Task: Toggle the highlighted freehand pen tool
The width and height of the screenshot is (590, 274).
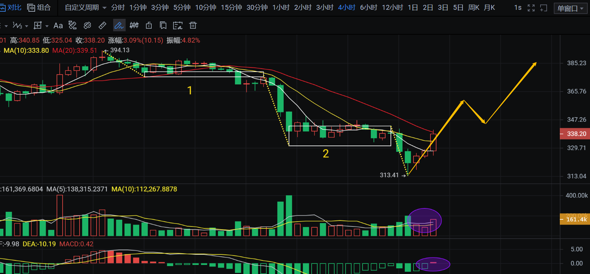Action: (119, 26)
